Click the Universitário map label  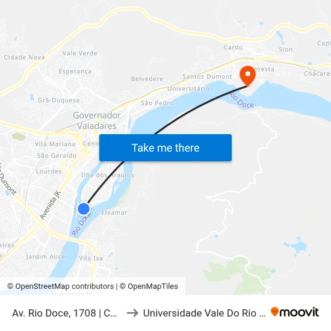tap(188, 88)
